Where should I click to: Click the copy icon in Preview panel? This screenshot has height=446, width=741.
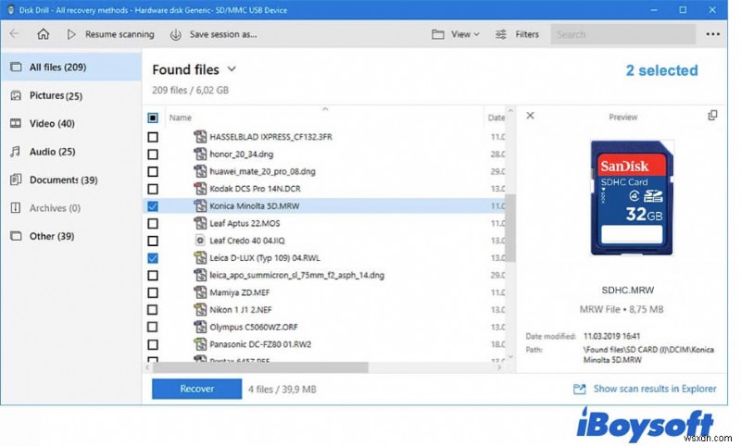[x=712, y=116]
